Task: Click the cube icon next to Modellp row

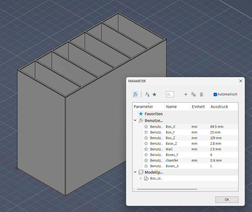Action: click(x=141, y=172)
